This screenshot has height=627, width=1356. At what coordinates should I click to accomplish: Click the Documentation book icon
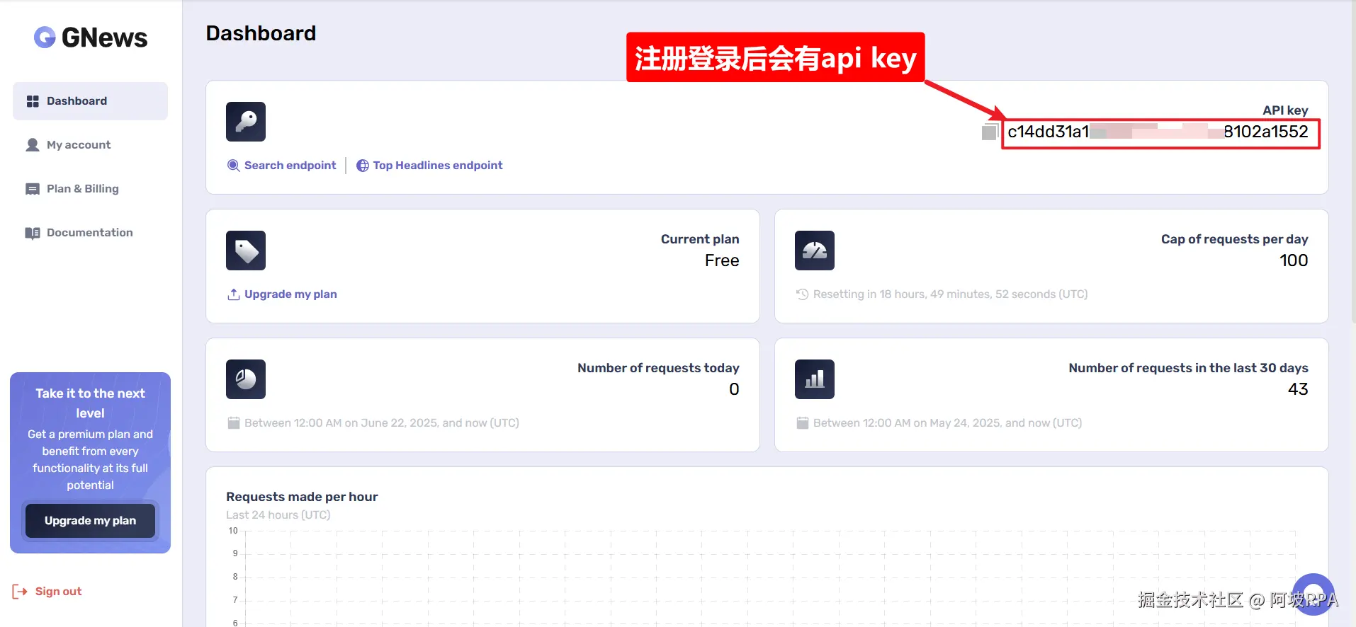33,233
